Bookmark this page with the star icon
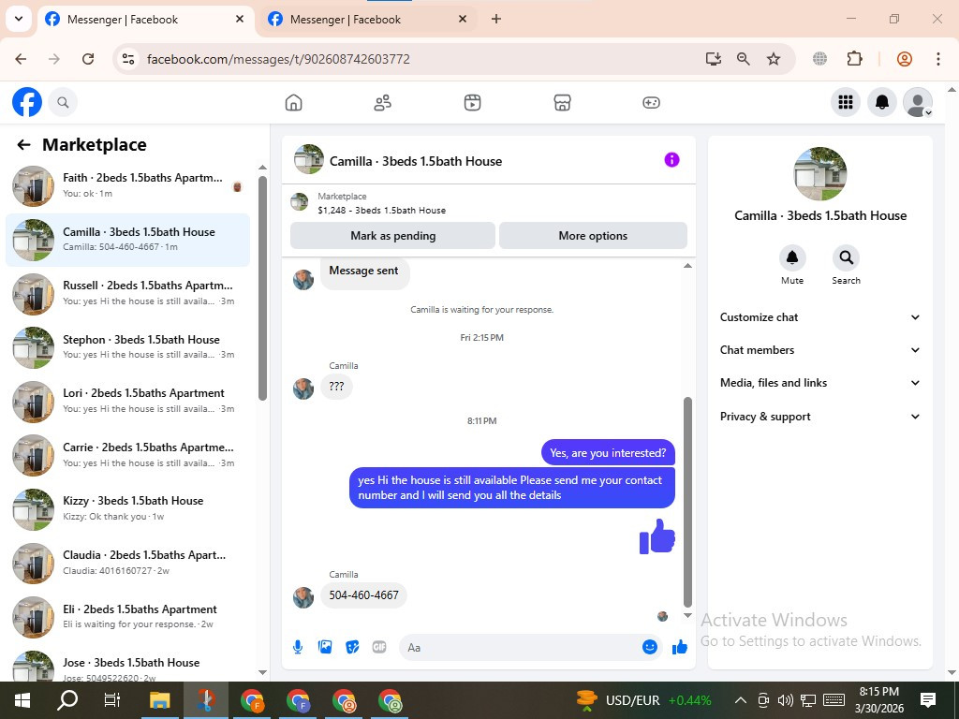The width and height of the screenshot is (959, 719). click(774, 59)
